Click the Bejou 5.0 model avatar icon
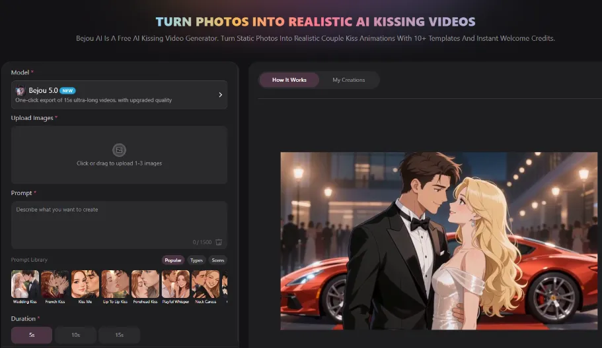 20,91
